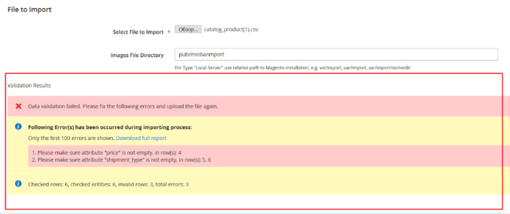The height and width of the screenshot is (214, 510).
Task: Click the Following Error(s) has been occurred heading
Action: coord(110,127)
